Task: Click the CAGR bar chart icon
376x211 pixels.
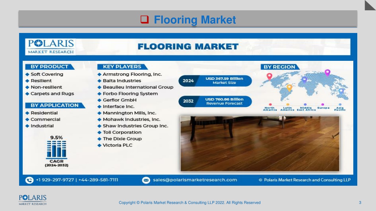Action: [x=57, y=149]
